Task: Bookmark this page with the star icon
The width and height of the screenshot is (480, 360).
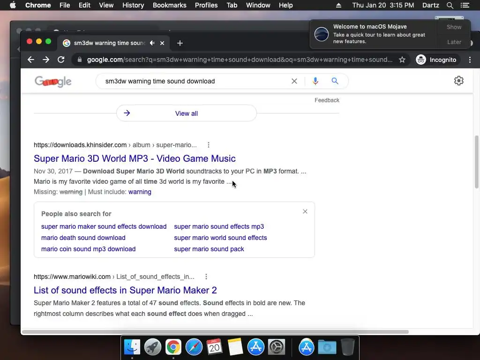Action: tap(402, 60)
